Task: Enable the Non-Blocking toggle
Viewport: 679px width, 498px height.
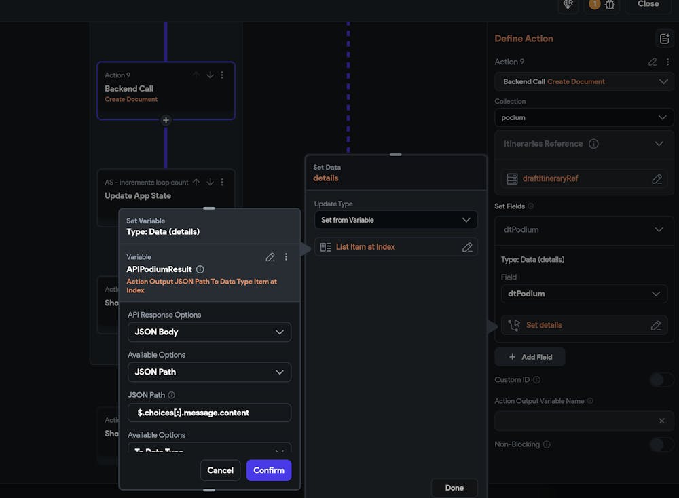Action: [x=661, y=445]
